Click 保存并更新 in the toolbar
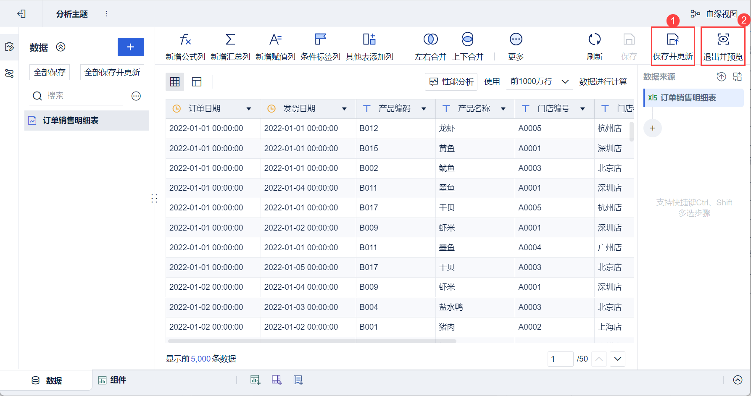The height and width of the screenshot is (396, 751). [x=673, y=47]
